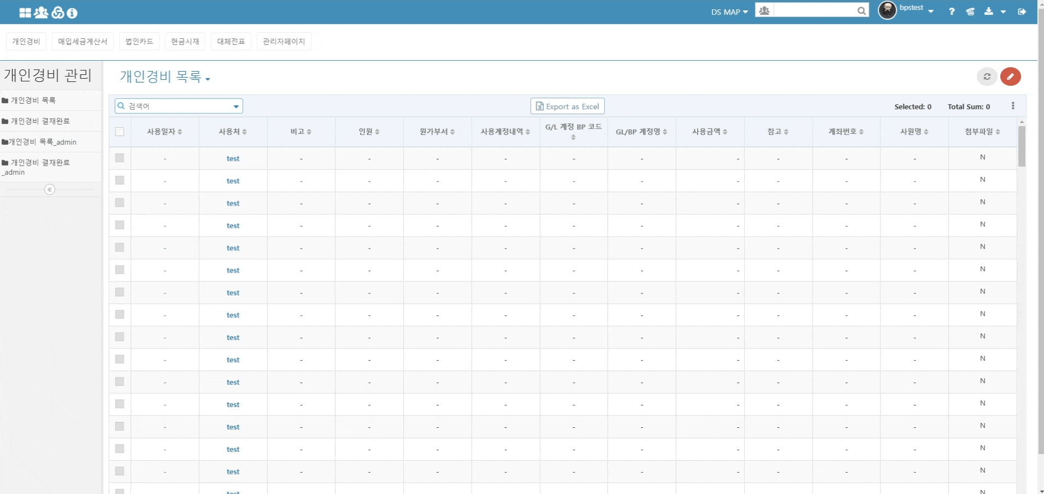This screenshot has width=1044, height=494.
Task: Expand the bpstest user menu arrow
Action: [931, 11]
